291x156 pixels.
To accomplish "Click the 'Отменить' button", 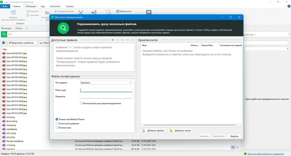I will pyautogui.click(x=204, y=136).
